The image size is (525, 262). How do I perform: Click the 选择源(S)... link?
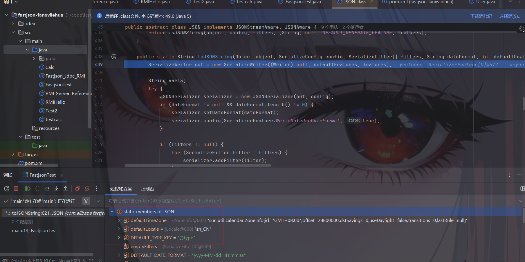510,16
